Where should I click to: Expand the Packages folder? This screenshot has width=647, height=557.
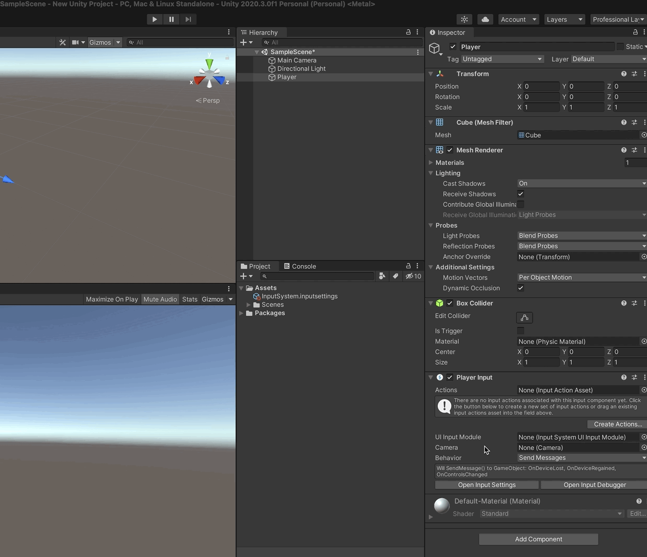242,313
